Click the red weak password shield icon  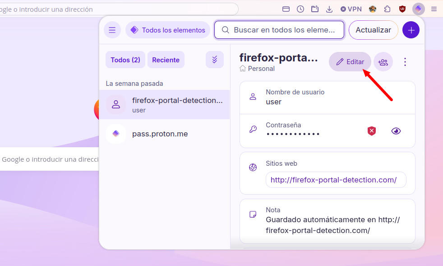(x=372, y=131)
